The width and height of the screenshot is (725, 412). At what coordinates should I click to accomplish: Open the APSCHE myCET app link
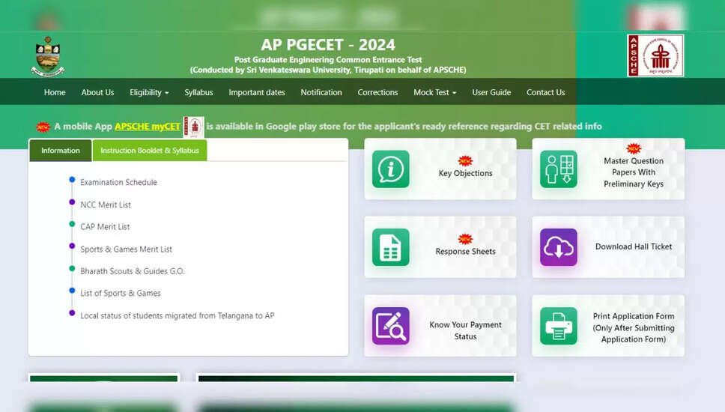(x=148, y=127)
